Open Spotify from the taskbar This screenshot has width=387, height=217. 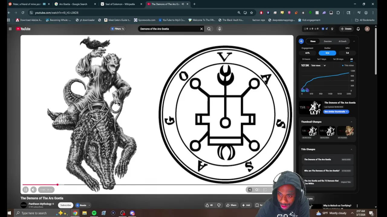(94, 213)
